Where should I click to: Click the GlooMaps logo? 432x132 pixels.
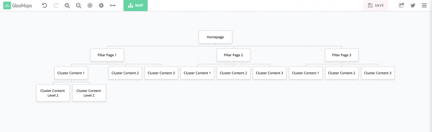tap(18, 5)
